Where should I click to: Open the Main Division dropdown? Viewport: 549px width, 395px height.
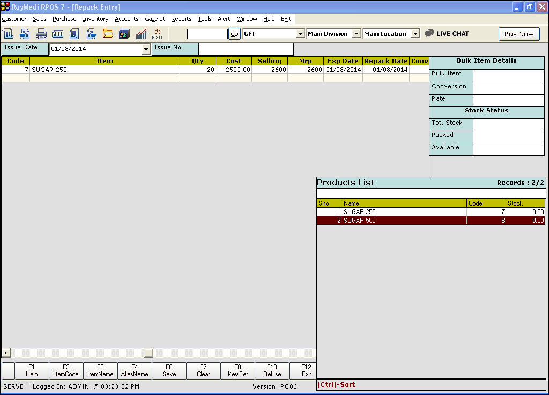(357, 34)
